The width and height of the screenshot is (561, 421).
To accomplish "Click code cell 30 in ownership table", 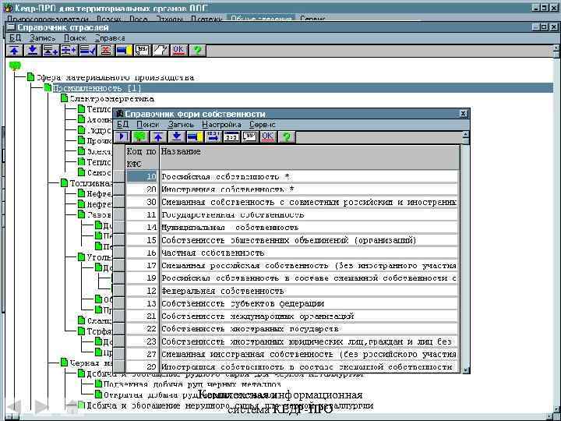I will click(142, 202).
